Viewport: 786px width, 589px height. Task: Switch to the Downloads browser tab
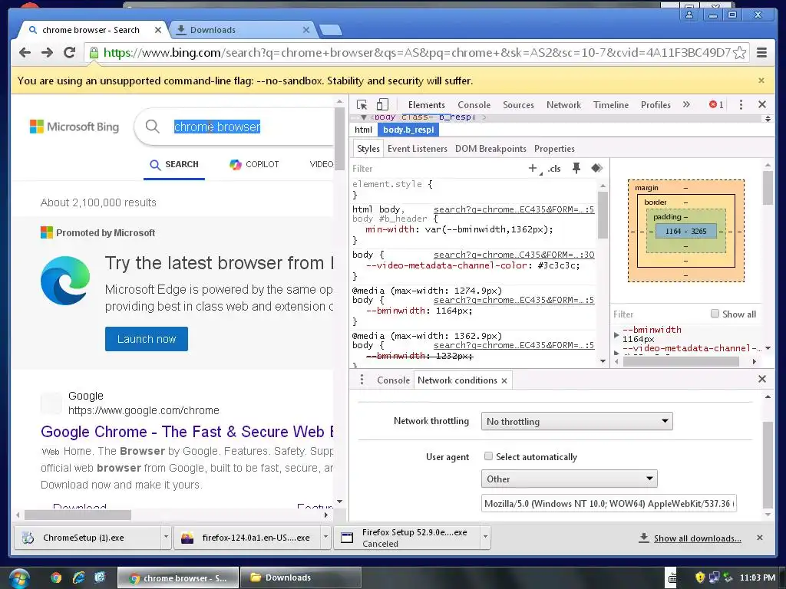240,30
